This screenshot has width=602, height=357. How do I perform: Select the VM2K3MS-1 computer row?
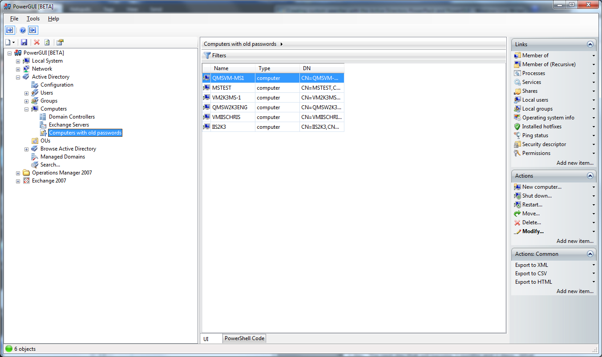point(226,98)
